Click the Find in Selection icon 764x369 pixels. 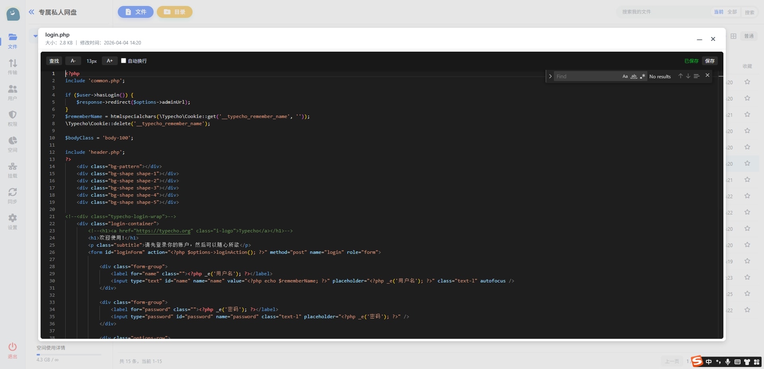[696, 76]
